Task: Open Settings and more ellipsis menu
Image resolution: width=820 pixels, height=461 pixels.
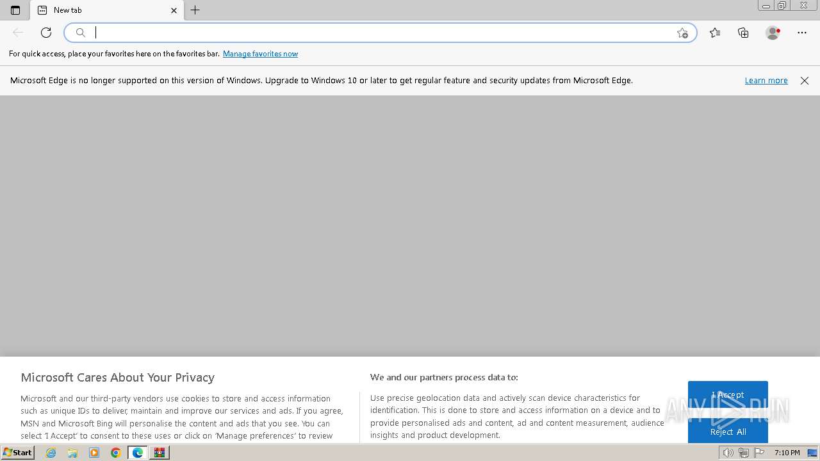Action: [802, 33]
